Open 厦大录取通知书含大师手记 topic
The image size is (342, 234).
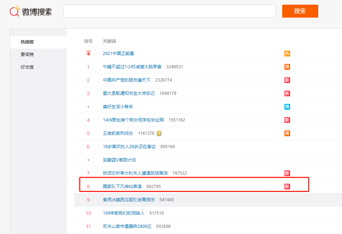point(129,93)
